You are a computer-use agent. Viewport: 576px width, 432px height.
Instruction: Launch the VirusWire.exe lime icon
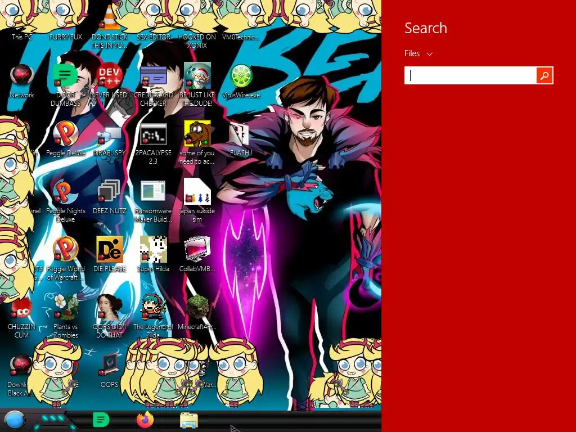[241, 81]
